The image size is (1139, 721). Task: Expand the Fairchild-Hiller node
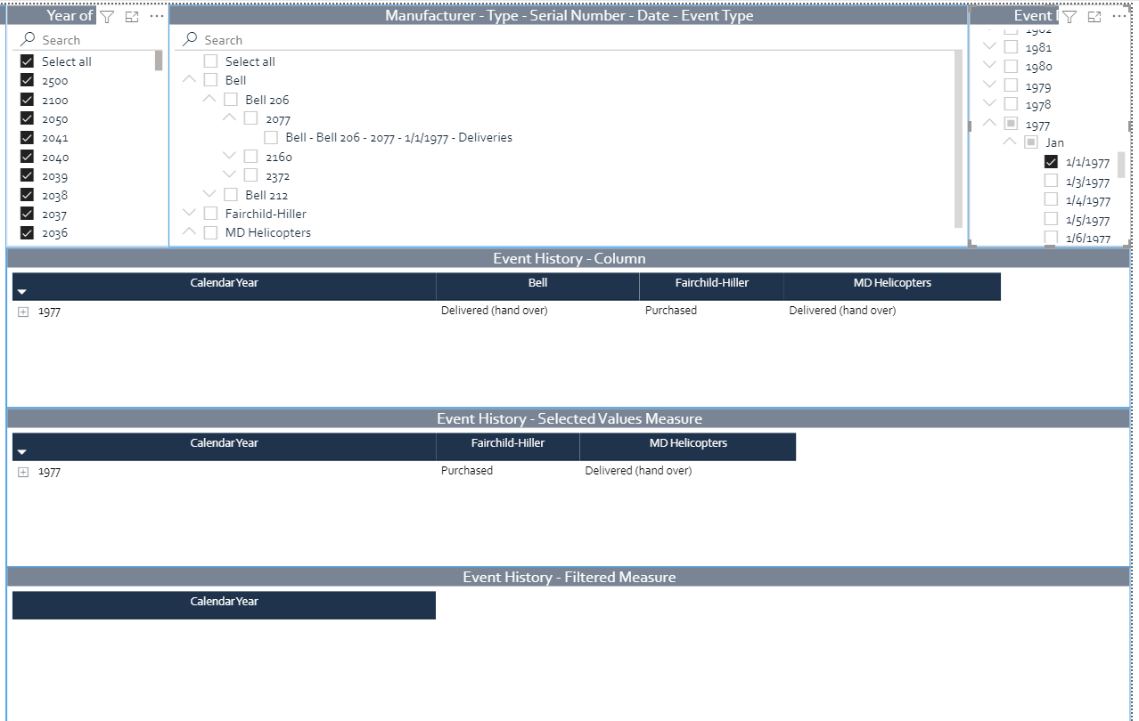(189, 214)
